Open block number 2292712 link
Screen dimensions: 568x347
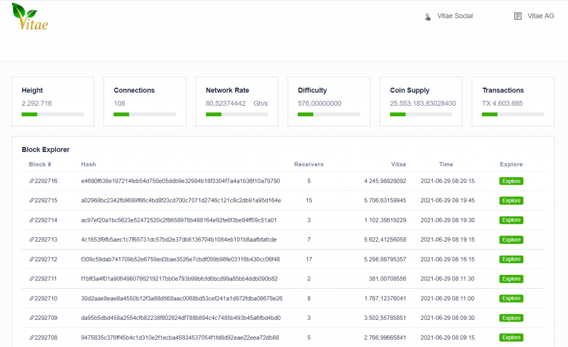pyautogui.click(x=45, y=259)
